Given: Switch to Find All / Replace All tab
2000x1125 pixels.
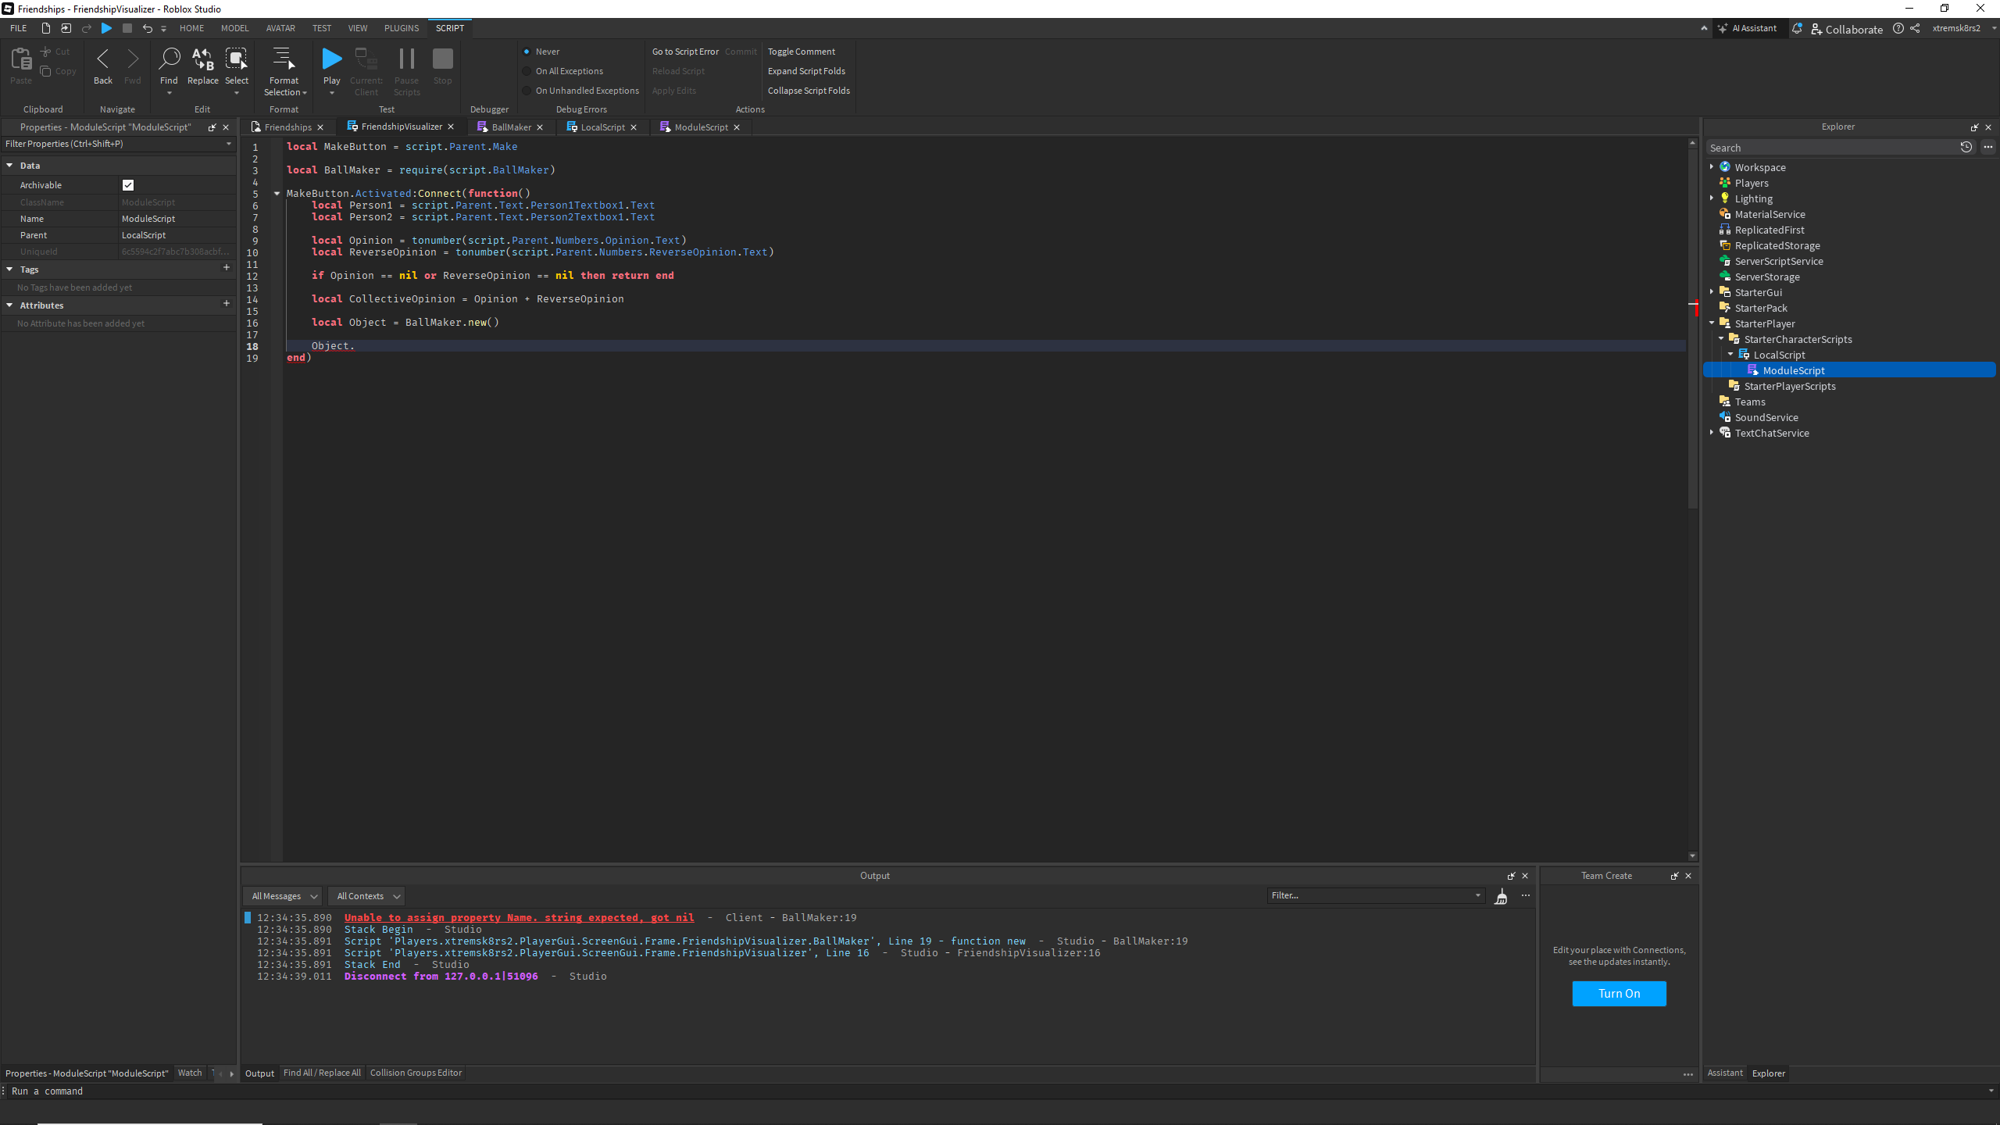Looking at the screenshot, I should pyautogui.click(x=322, y=1073).
